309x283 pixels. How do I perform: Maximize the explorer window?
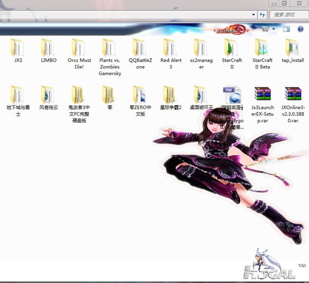tap(284, 4)
